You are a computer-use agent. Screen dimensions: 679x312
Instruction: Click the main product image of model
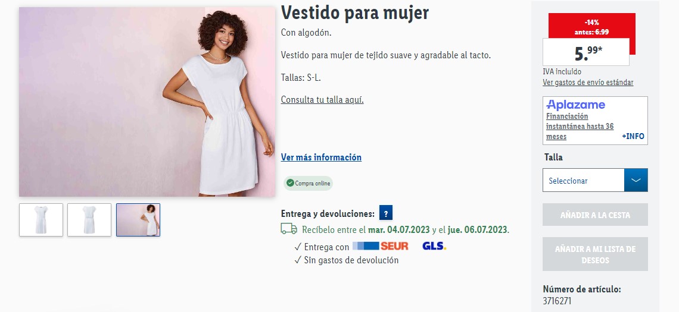[147, 102]
